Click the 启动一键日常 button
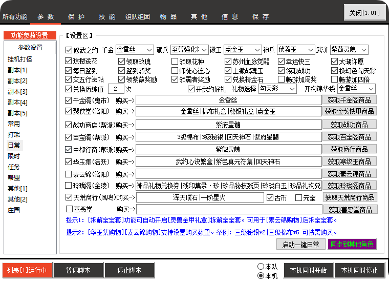 point(300,245)
